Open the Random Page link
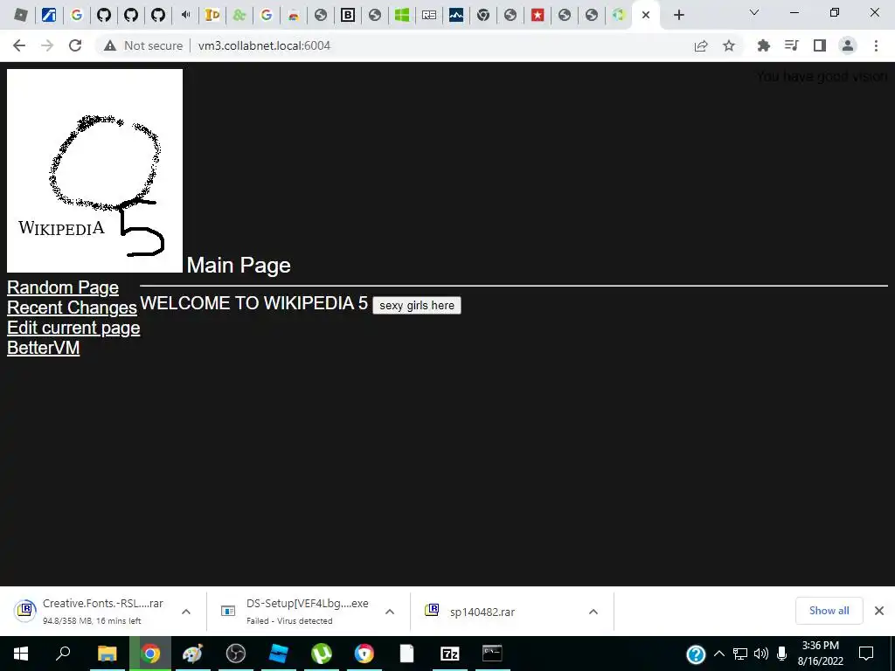895x671 pixels. pos(63,287)
